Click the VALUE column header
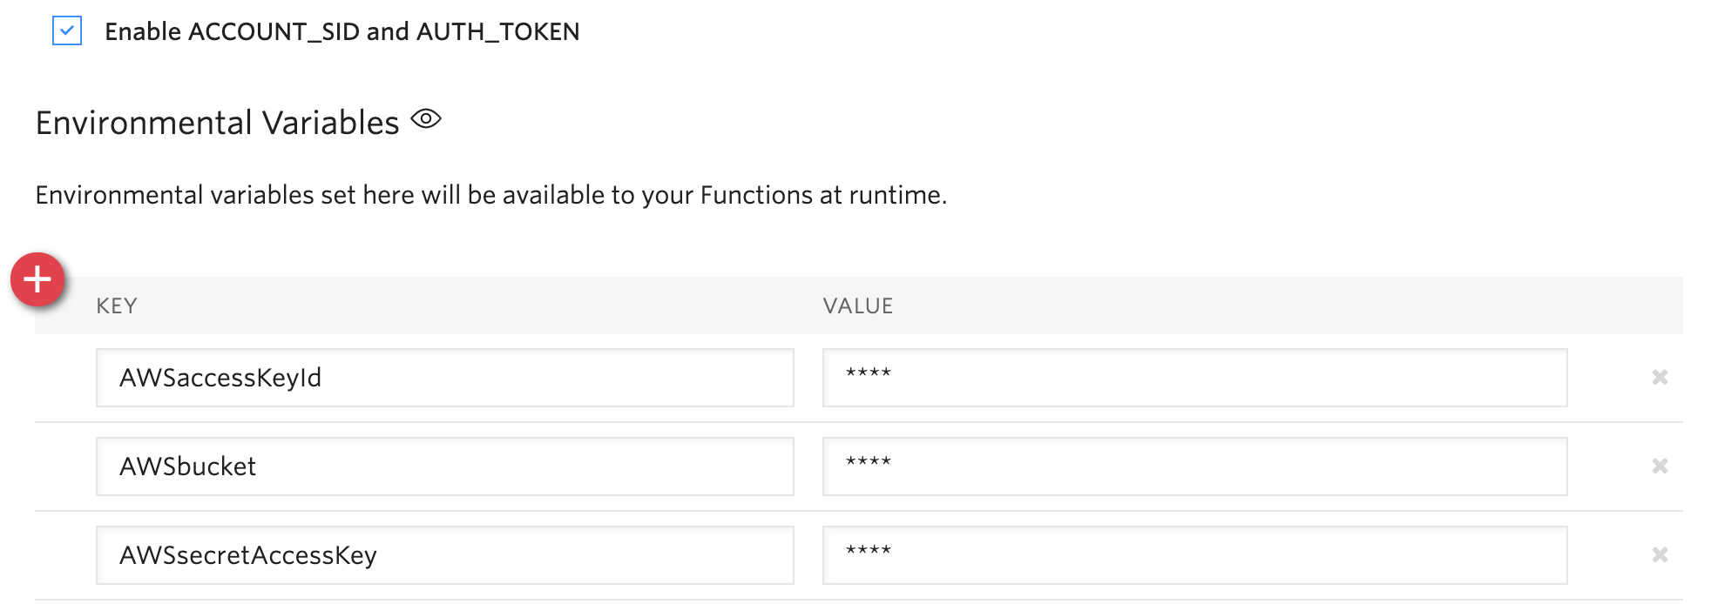1711x604 pixels. (858, 306)
